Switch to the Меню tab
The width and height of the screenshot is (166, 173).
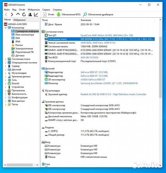[7, 20]
